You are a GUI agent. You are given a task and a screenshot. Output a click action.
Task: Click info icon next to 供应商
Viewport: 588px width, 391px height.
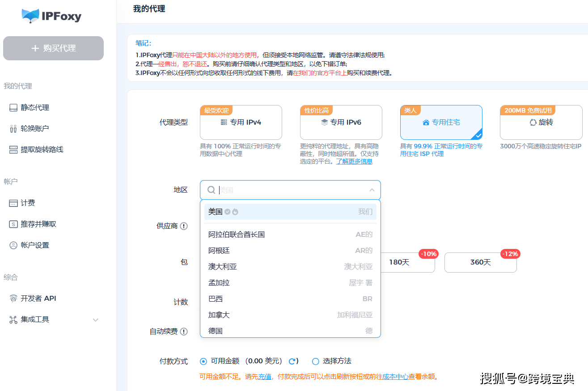pos(184,226)
